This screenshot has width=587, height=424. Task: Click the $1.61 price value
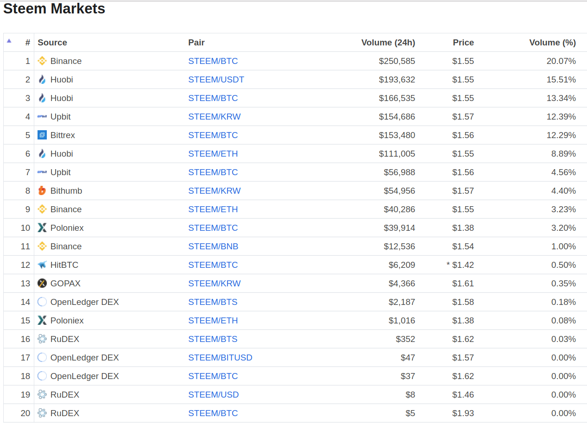[x=463, y=283]
